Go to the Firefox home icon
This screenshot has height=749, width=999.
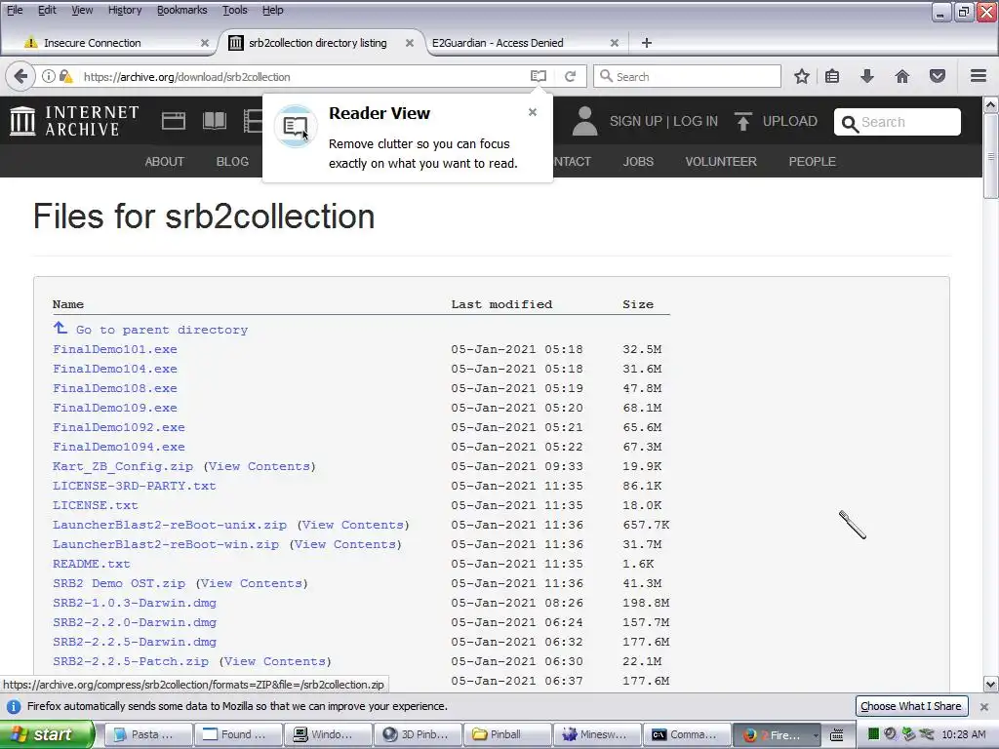902,76
